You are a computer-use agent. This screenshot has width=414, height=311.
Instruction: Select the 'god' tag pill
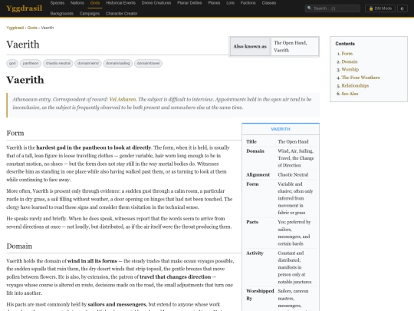point(12,63)
